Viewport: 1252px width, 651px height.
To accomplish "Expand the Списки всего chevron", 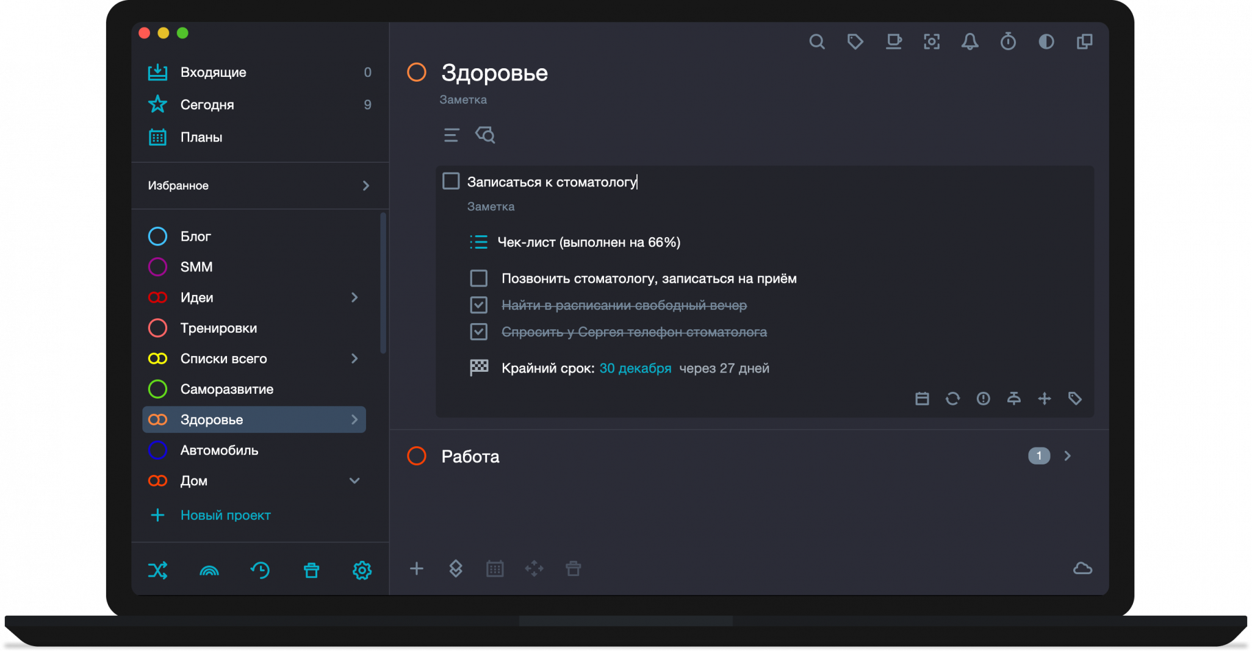I will pos(354,358).
